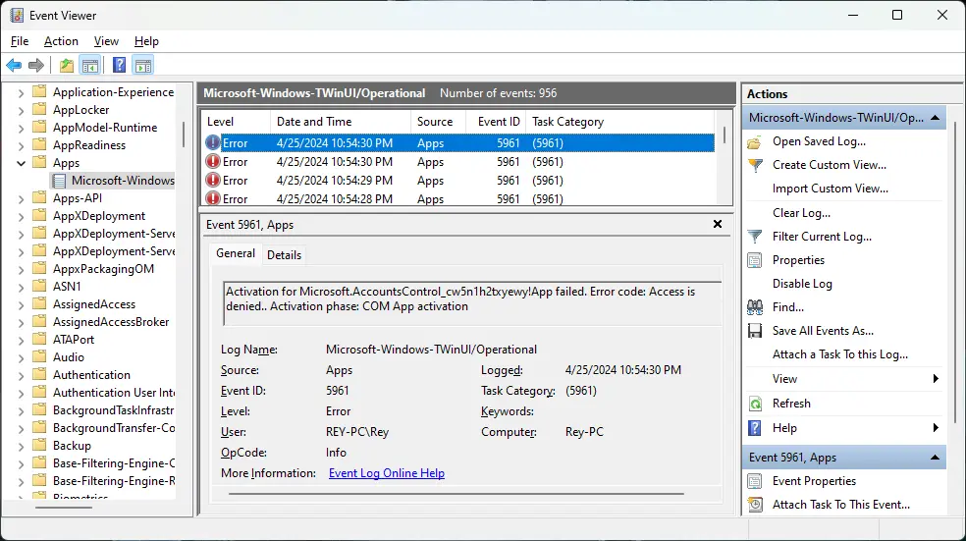The width and height of the screenshot is (966, 541).
Task: Click the Event Viewer title bar app icon
Action: [x=17, y=15]
